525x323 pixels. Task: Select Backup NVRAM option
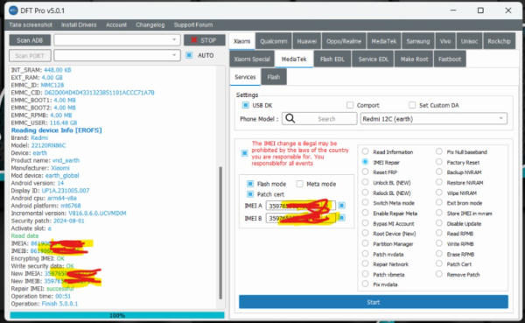pos(439,172)
